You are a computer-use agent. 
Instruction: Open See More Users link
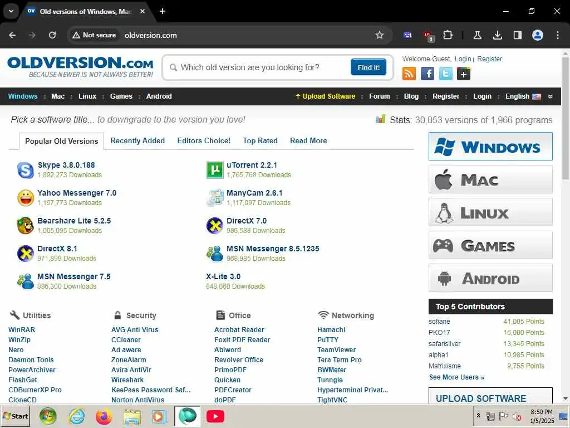[x=456, y=377]
